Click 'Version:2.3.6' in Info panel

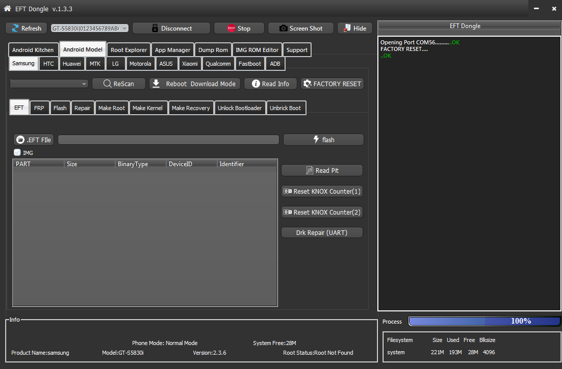(x=210, y=353)
